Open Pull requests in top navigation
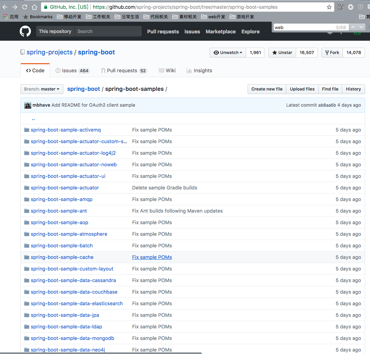370x354 pixels. click(163, 32)
